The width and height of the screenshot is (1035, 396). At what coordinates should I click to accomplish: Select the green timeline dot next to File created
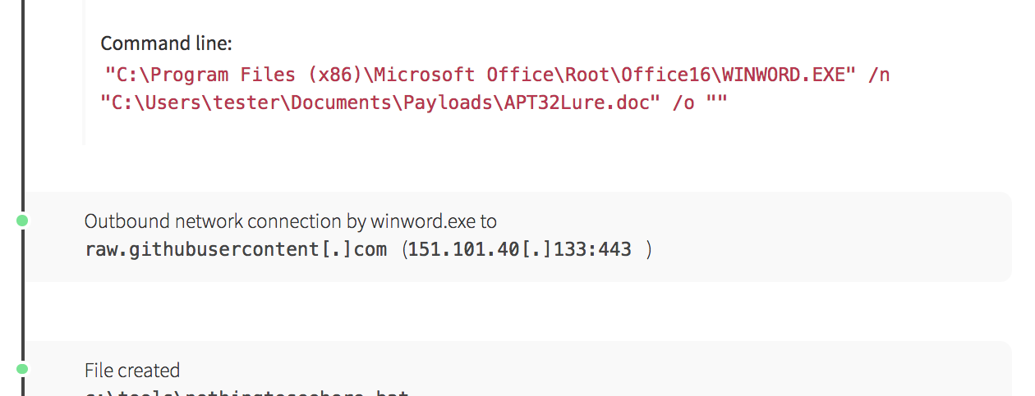tap(22, 369)
